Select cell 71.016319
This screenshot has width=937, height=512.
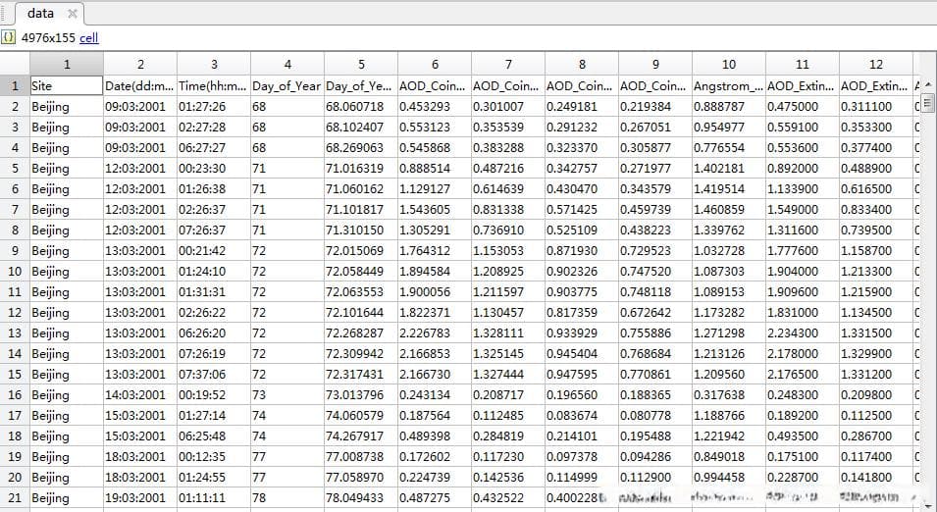point(361,169)
